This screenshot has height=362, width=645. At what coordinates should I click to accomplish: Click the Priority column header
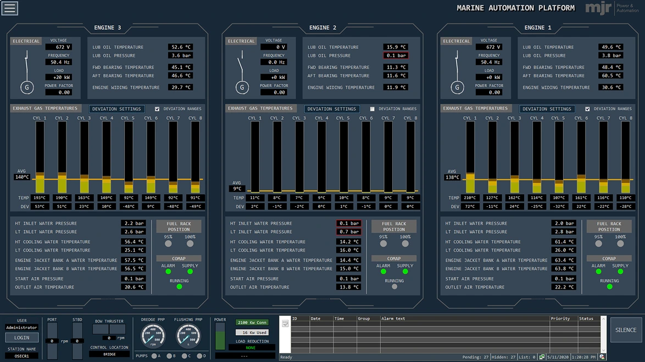coord(564,319)
